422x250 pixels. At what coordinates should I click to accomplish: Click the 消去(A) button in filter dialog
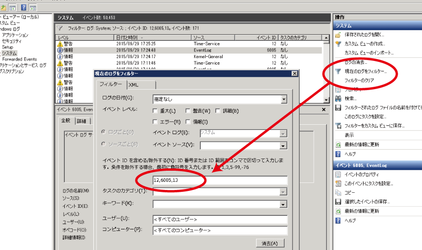pyautogui.click(x=270, y=243)
